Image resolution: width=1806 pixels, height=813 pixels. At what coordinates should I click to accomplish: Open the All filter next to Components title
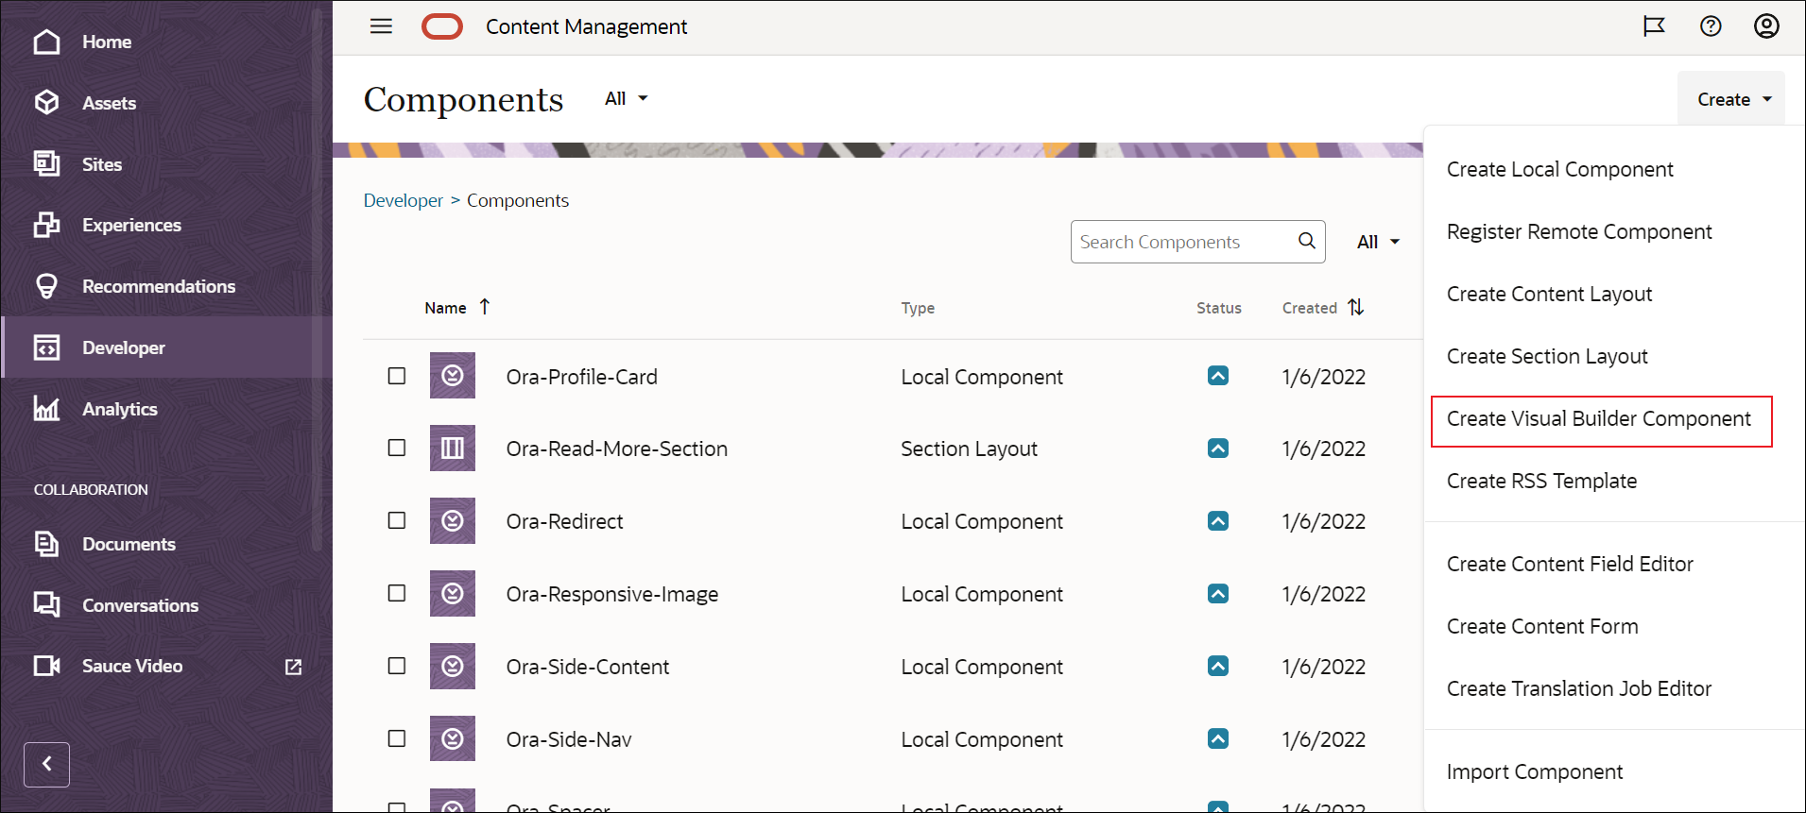point(627,98)
